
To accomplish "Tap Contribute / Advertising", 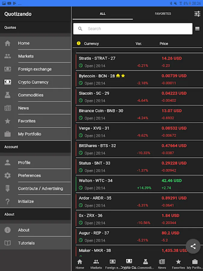I will point(40,188).
